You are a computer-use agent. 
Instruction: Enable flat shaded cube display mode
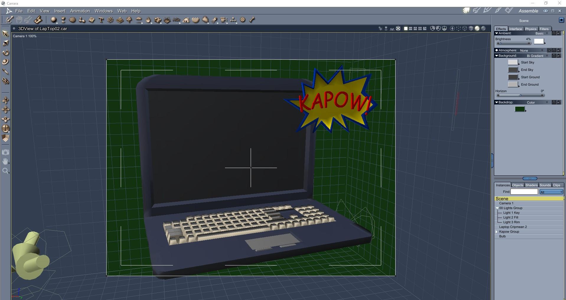(x=471, y=29)
